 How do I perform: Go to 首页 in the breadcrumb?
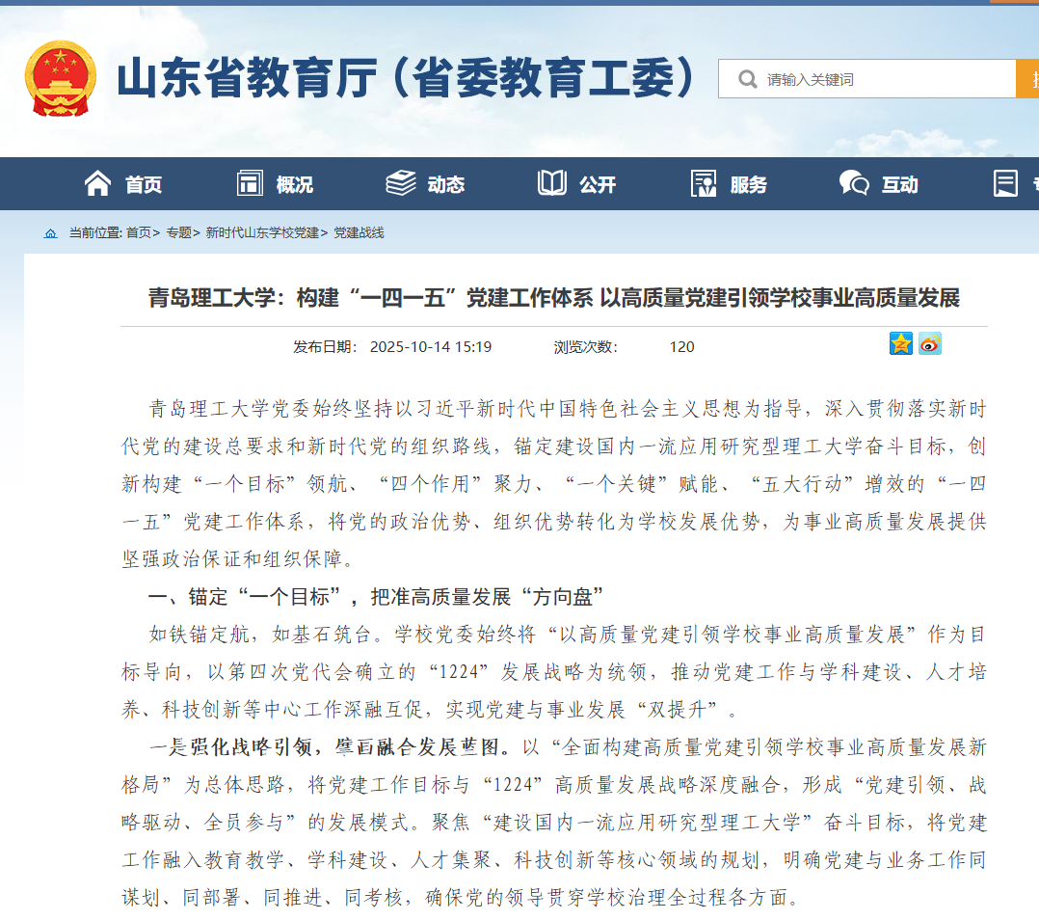point(138,233)
